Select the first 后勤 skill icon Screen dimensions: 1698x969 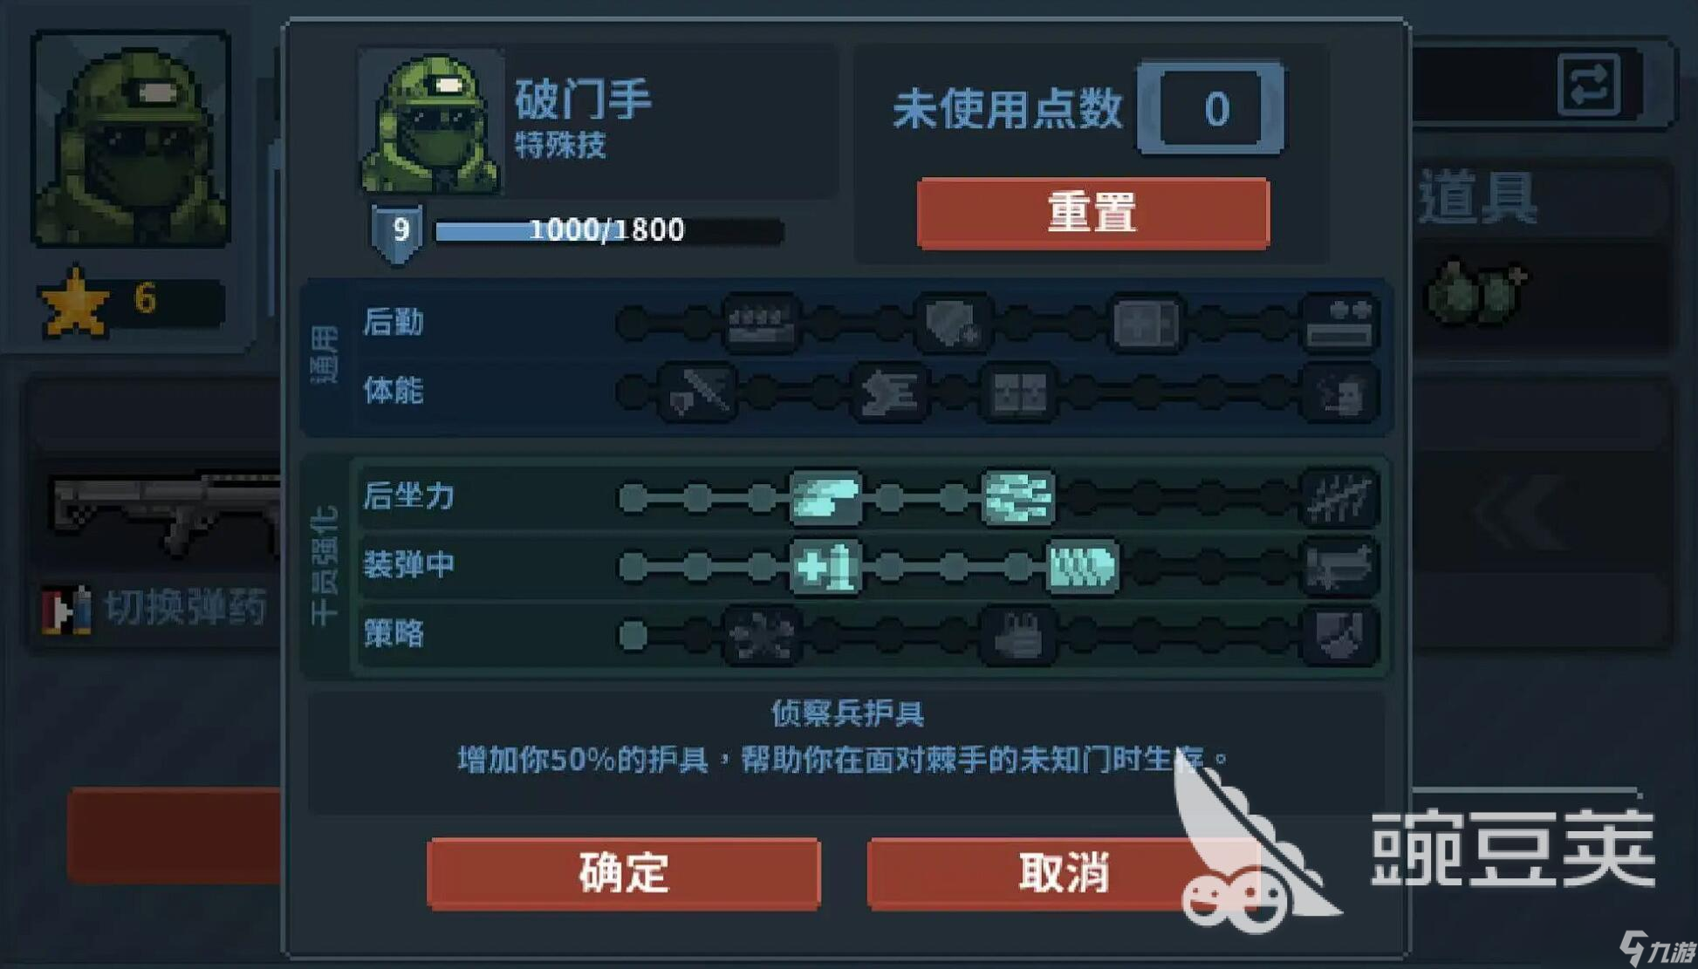pos(761,324)
